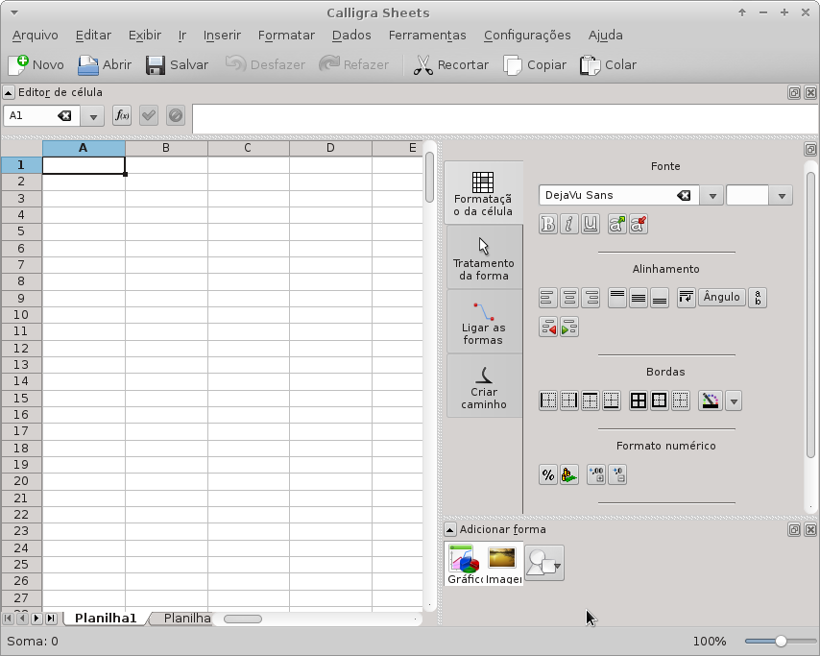Open the Arquivo menu
The height and width of the screenshot is (656, 820).
tap(35, 35)
